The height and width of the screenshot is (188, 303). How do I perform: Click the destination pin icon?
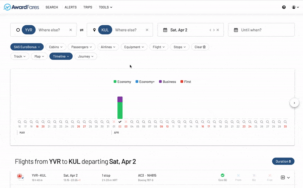(x=94, y=30)
